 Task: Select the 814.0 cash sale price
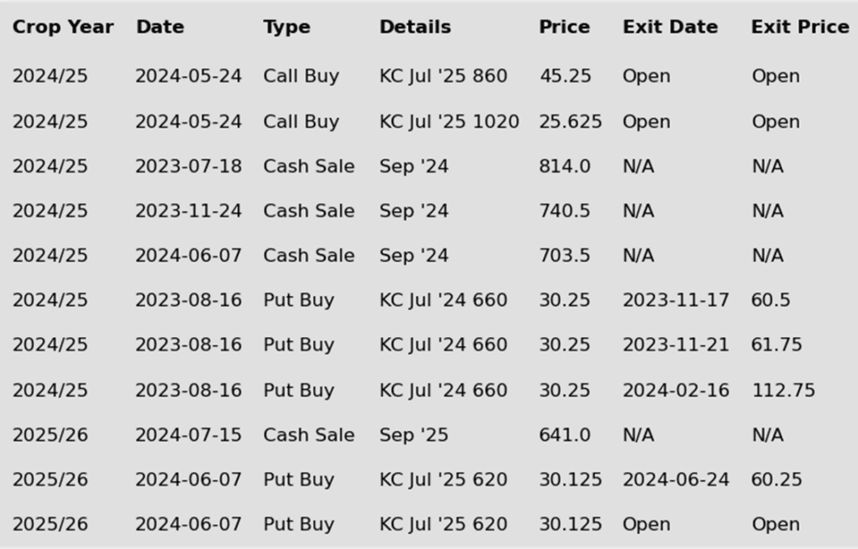[565, 167]
